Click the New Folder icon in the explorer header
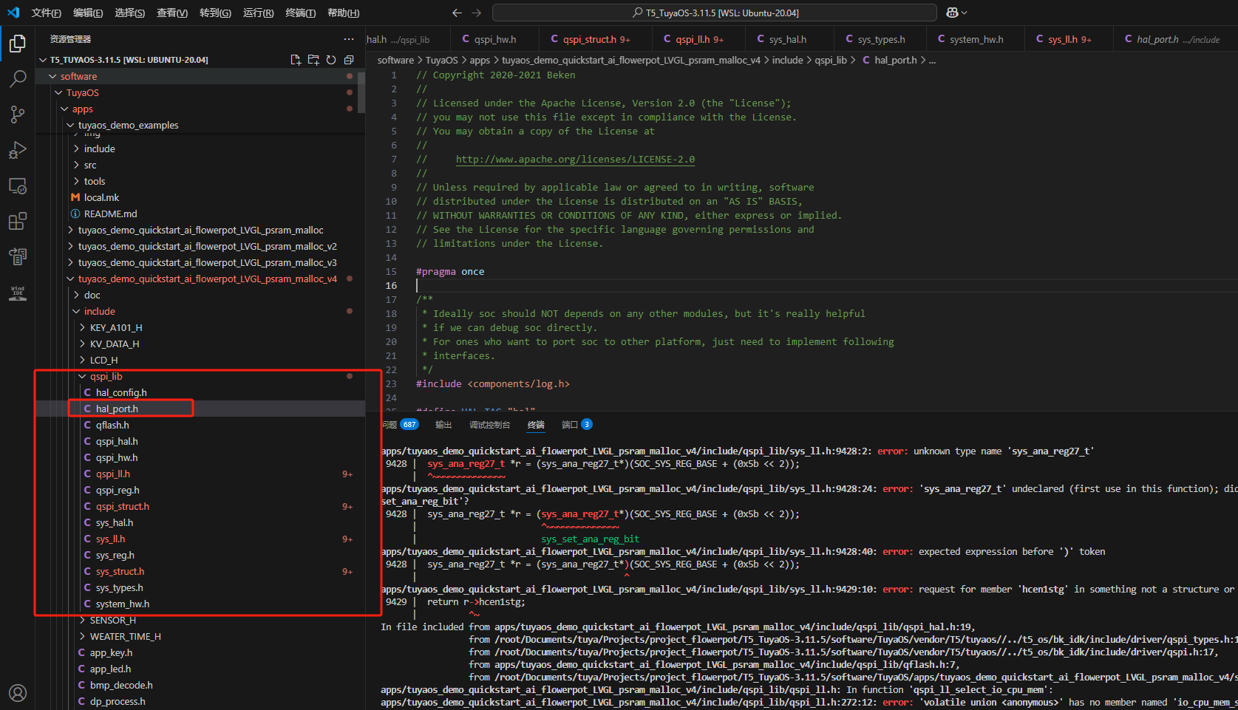1238x710 pixels. point(313,60)
